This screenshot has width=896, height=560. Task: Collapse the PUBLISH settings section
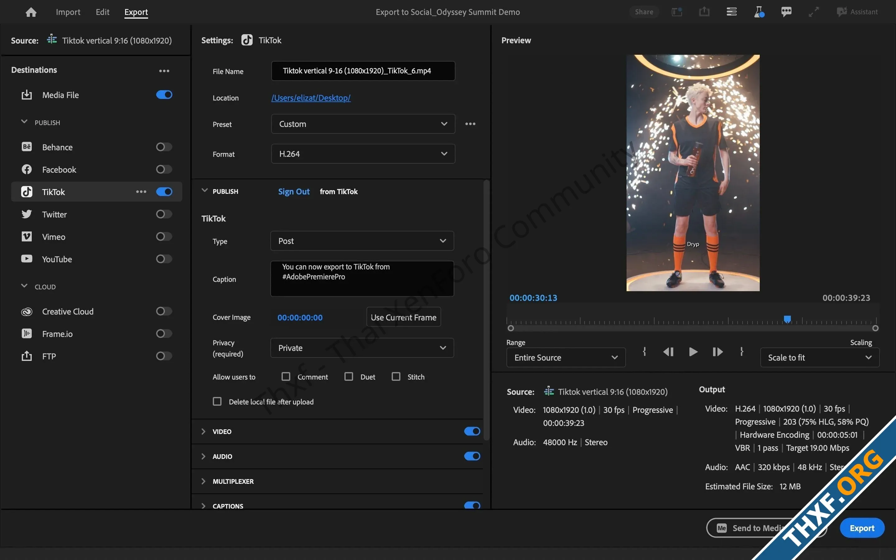coord(204,191)
